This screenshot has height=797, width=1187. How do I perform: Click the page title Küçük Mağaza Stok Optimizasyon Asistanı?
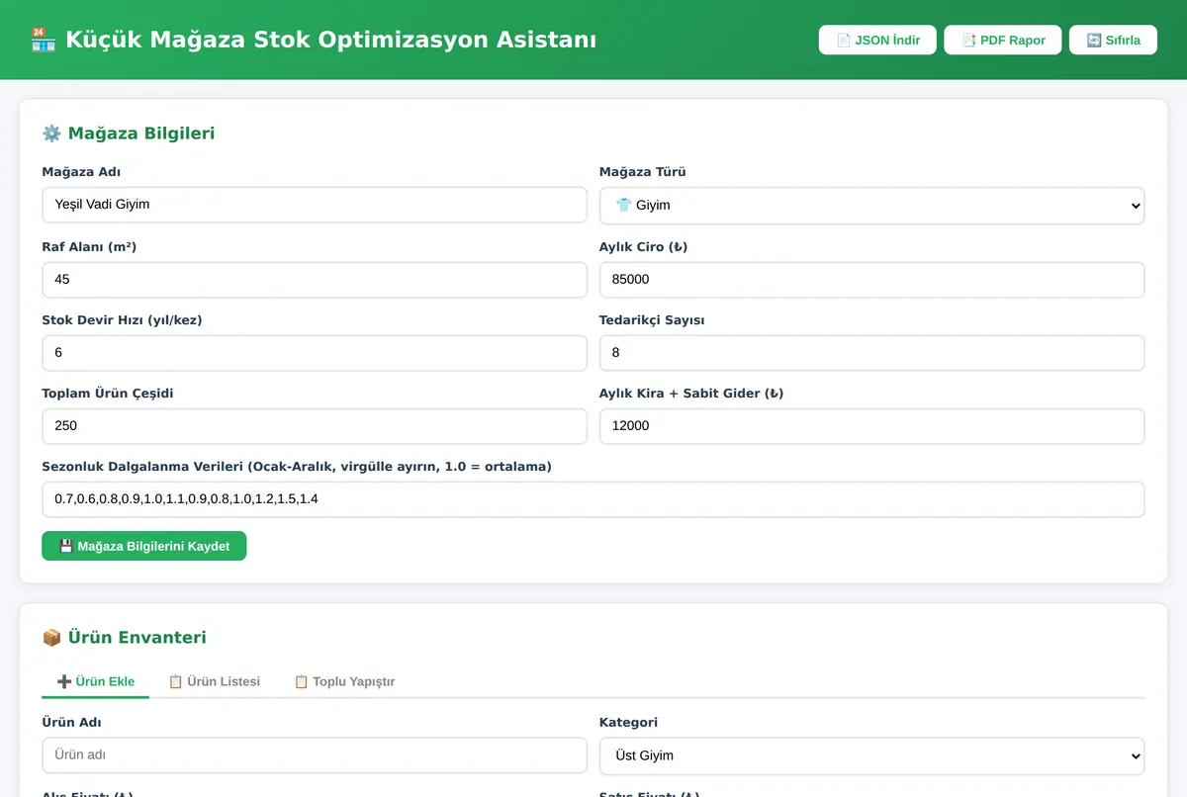click(x=330, y=40)
